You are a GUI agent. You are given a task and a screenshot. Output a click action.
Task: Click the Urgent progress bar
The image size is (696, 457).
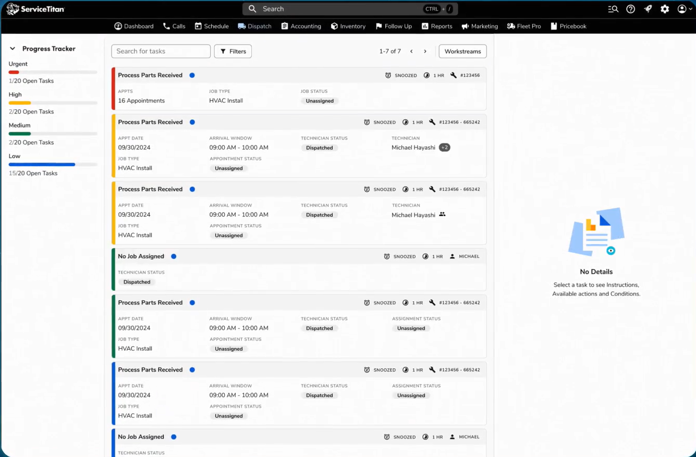[x=53, y=72]
